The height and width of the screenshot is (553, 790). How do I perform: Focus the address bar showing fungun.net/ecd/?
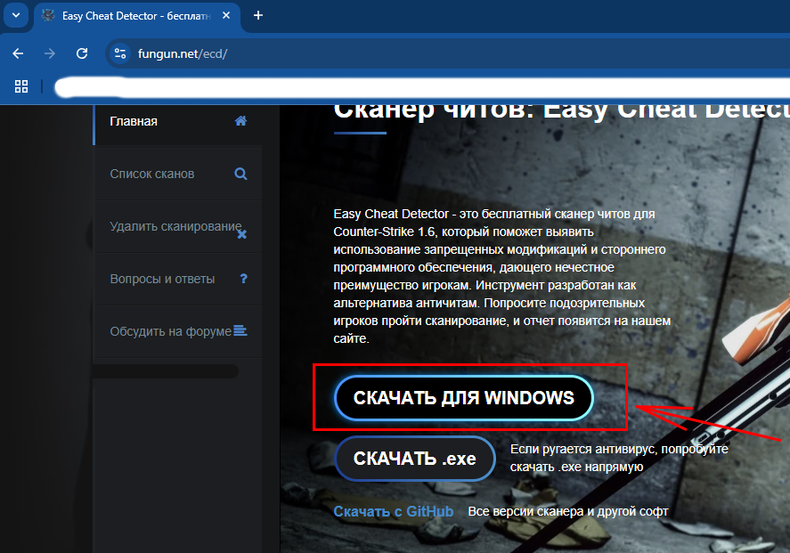[x=448, y=53]
